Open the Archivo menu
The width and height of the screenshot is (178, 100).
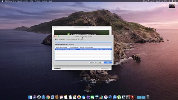(x=26, y=1)
